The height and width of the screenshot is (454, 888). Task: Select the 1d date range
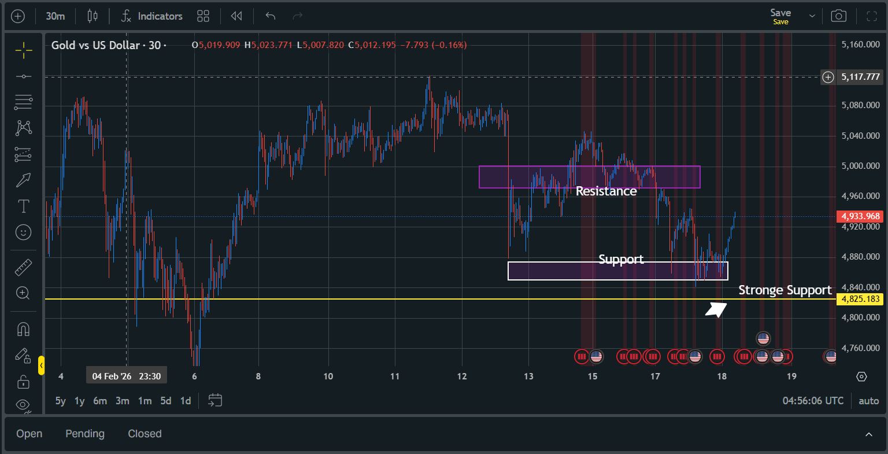[186, 401]
